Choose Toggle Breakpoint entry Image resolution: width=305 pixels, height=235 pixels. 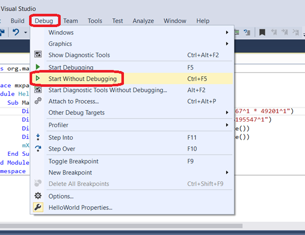click(132, 161)
